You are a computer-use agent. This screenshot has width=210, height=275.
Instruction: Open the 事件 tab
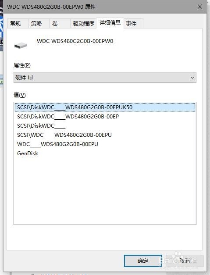(x=134, y=23)
